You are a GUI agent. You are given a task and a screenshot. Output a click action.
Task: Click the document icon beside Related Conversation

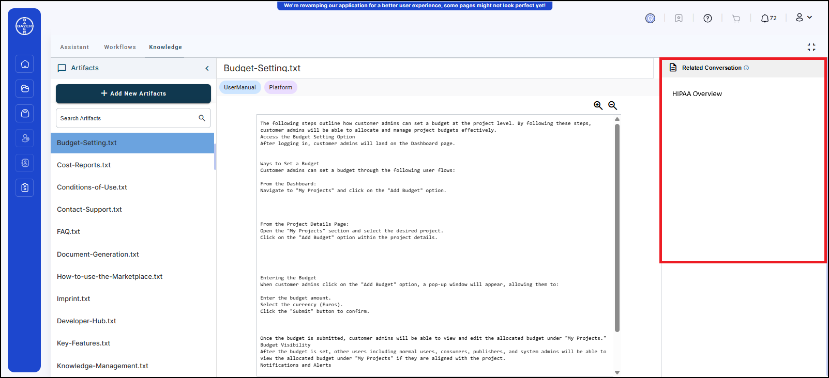coord(673,68)
